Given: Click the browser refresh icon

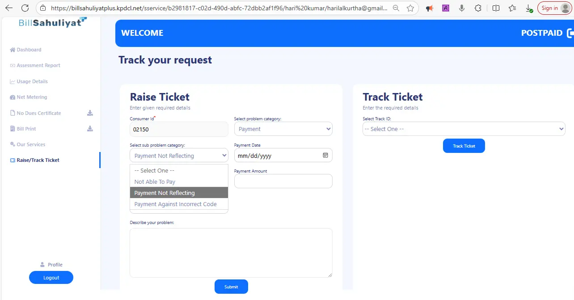Looking at the screenshot, I should click(25, 8).
